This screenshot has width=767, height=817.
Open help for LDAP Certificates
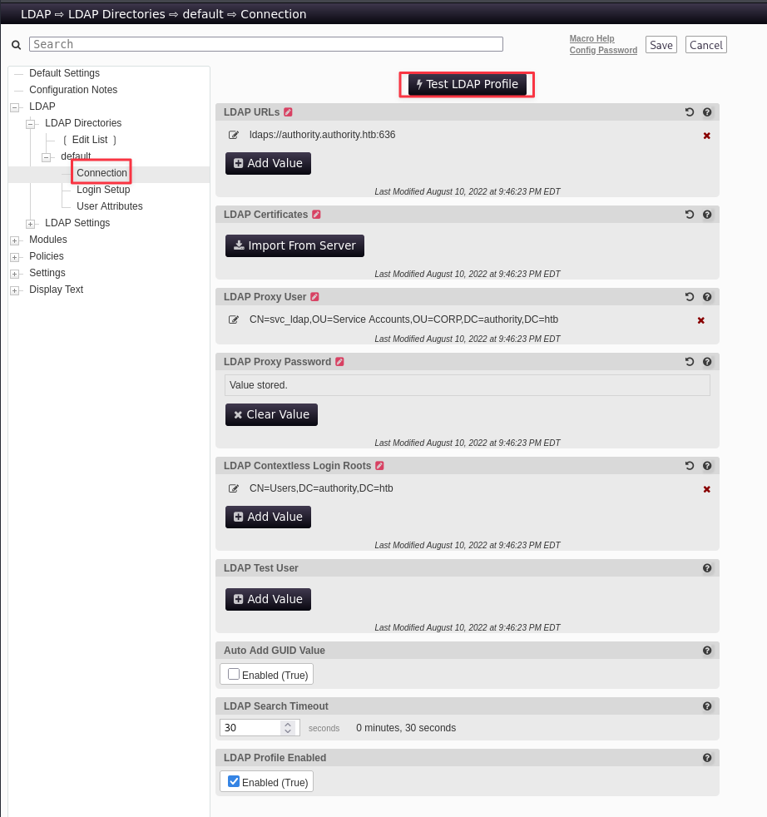tap(707, 214)
